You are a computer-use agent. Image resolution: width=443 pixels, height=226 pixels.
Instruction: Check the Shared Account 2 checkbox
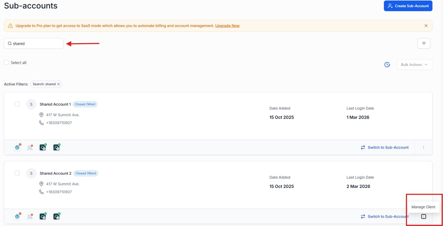(17, 173)
